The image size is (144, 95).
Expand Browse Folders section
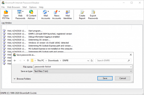pyautogui.click(x=22, y=79)
